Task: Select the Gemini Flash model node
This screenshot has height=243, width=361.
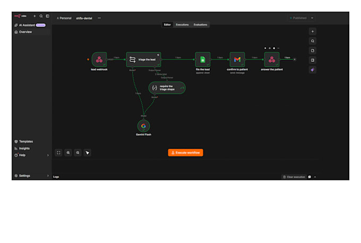Action: (x=143, y=126)
